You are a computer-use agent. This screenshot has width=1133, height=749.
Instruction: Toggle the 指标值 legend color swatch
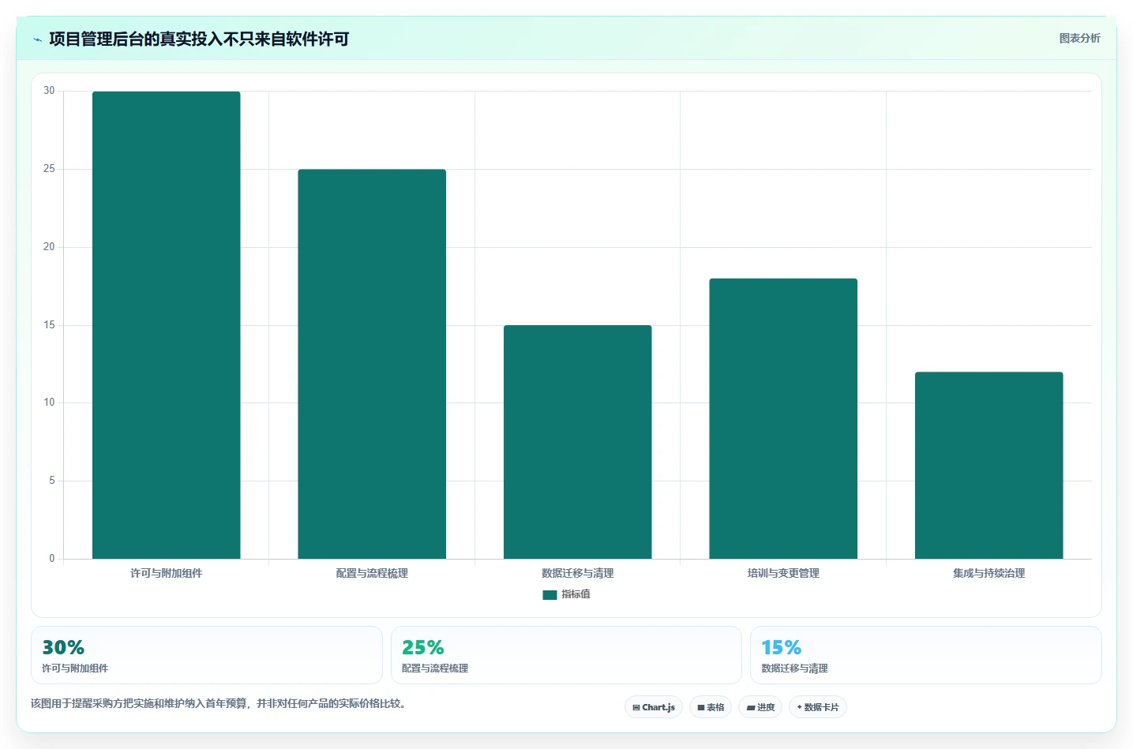(x=550, y=594)
